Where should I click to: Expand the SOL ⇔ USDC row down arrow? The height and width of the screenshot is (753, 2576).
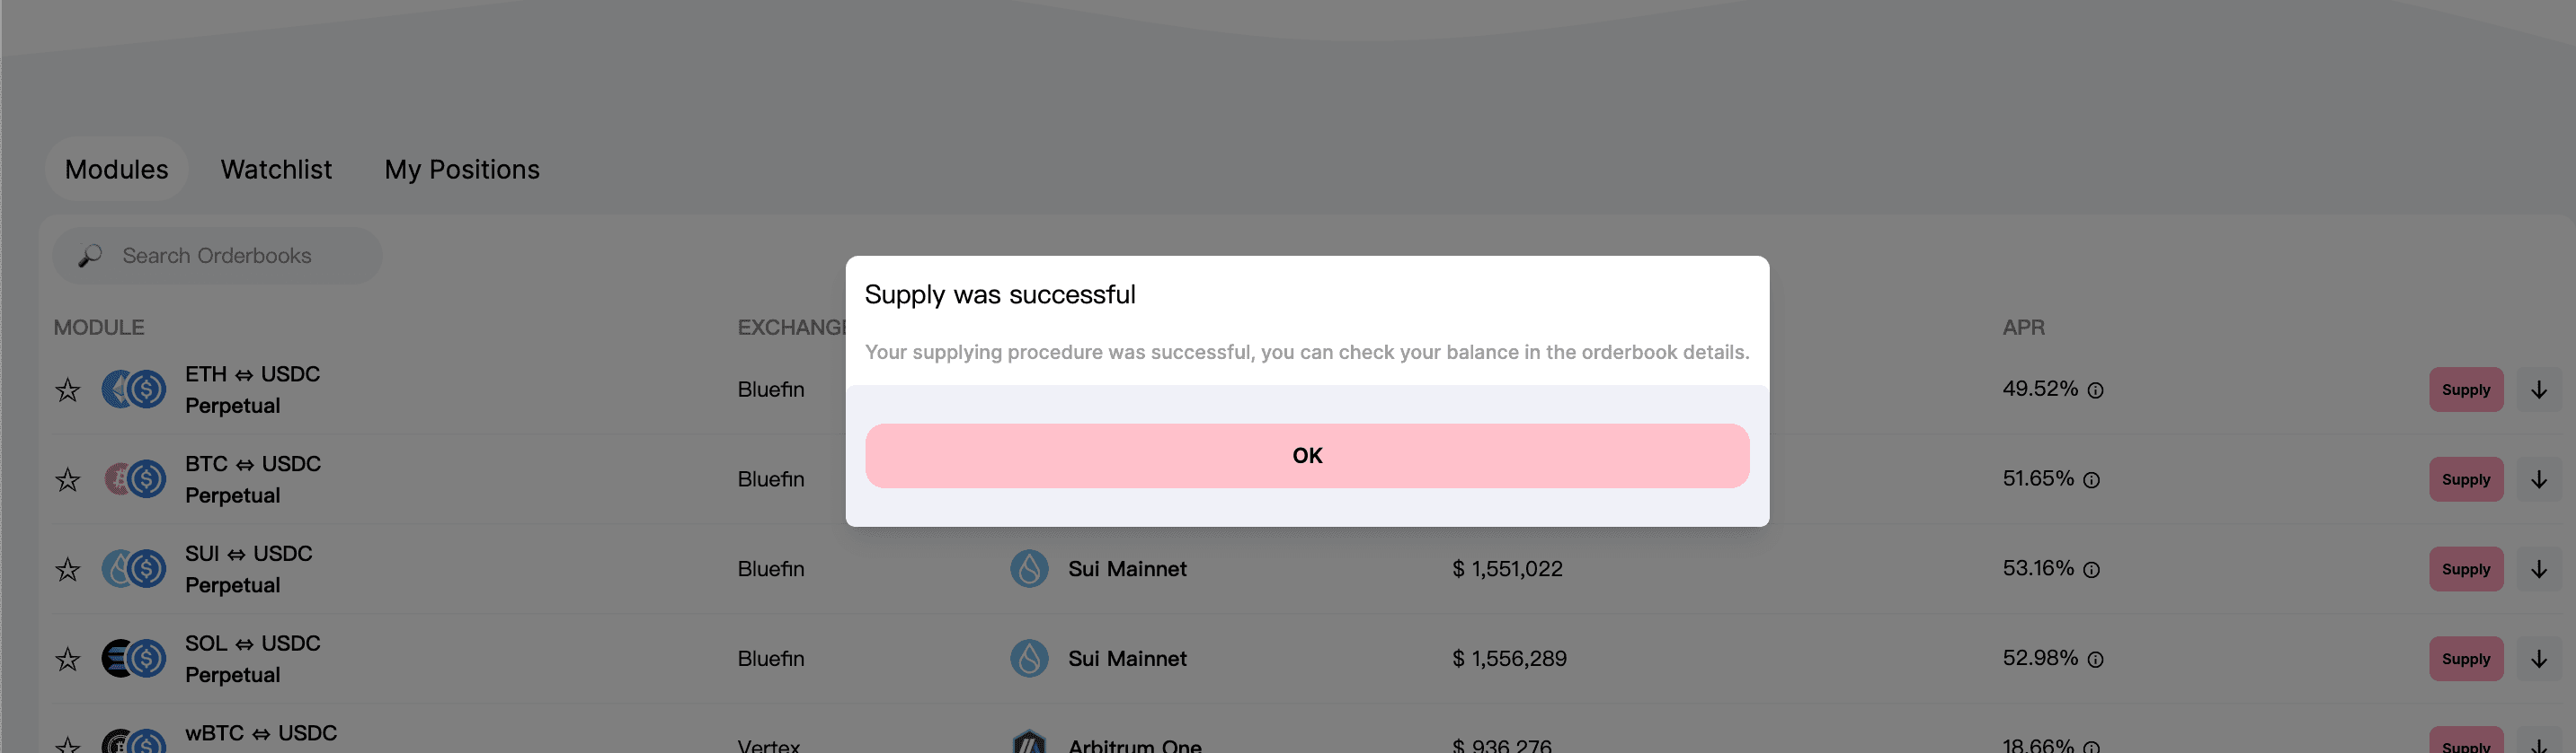point(2538,659)
